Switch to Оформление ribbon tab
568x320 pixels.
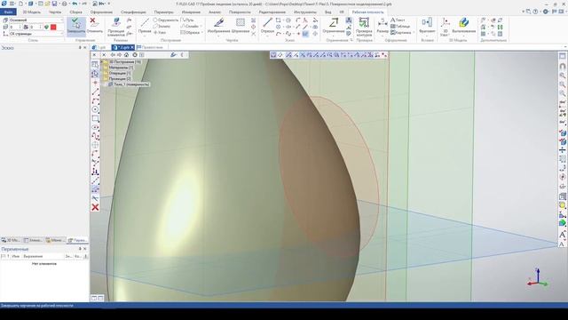(101, 12)
